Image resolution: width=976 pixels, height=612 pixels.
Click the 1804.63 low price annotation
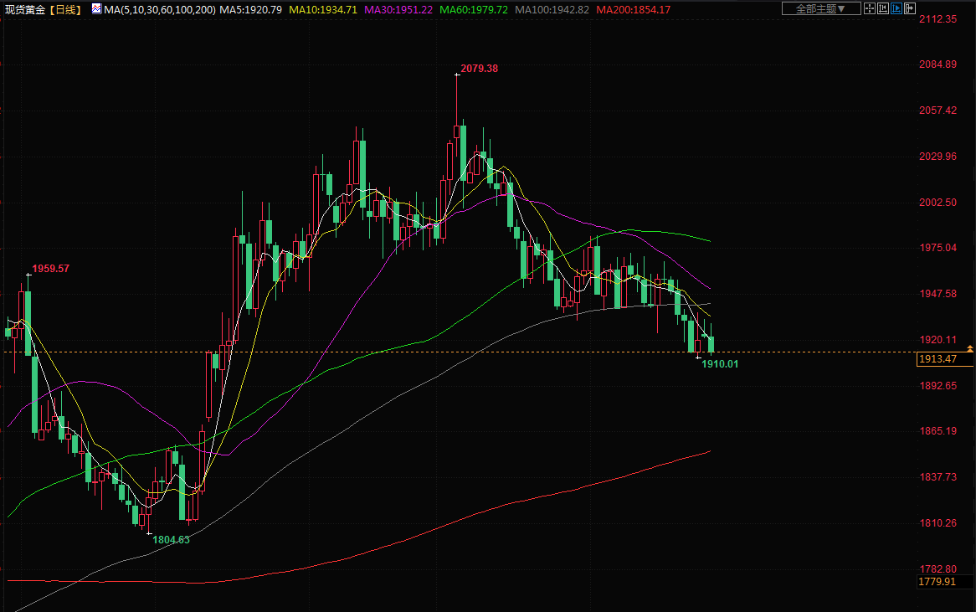[171, 540]
